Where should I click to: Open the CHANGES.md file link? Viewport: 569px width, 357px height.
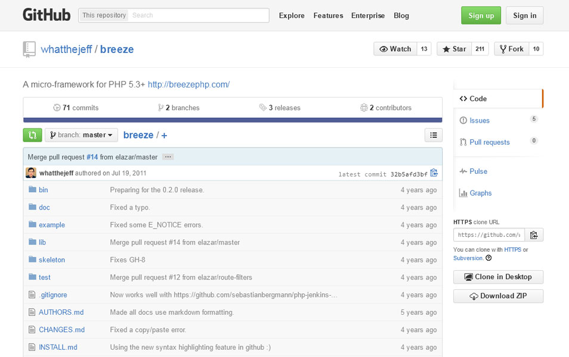point(61,330)
